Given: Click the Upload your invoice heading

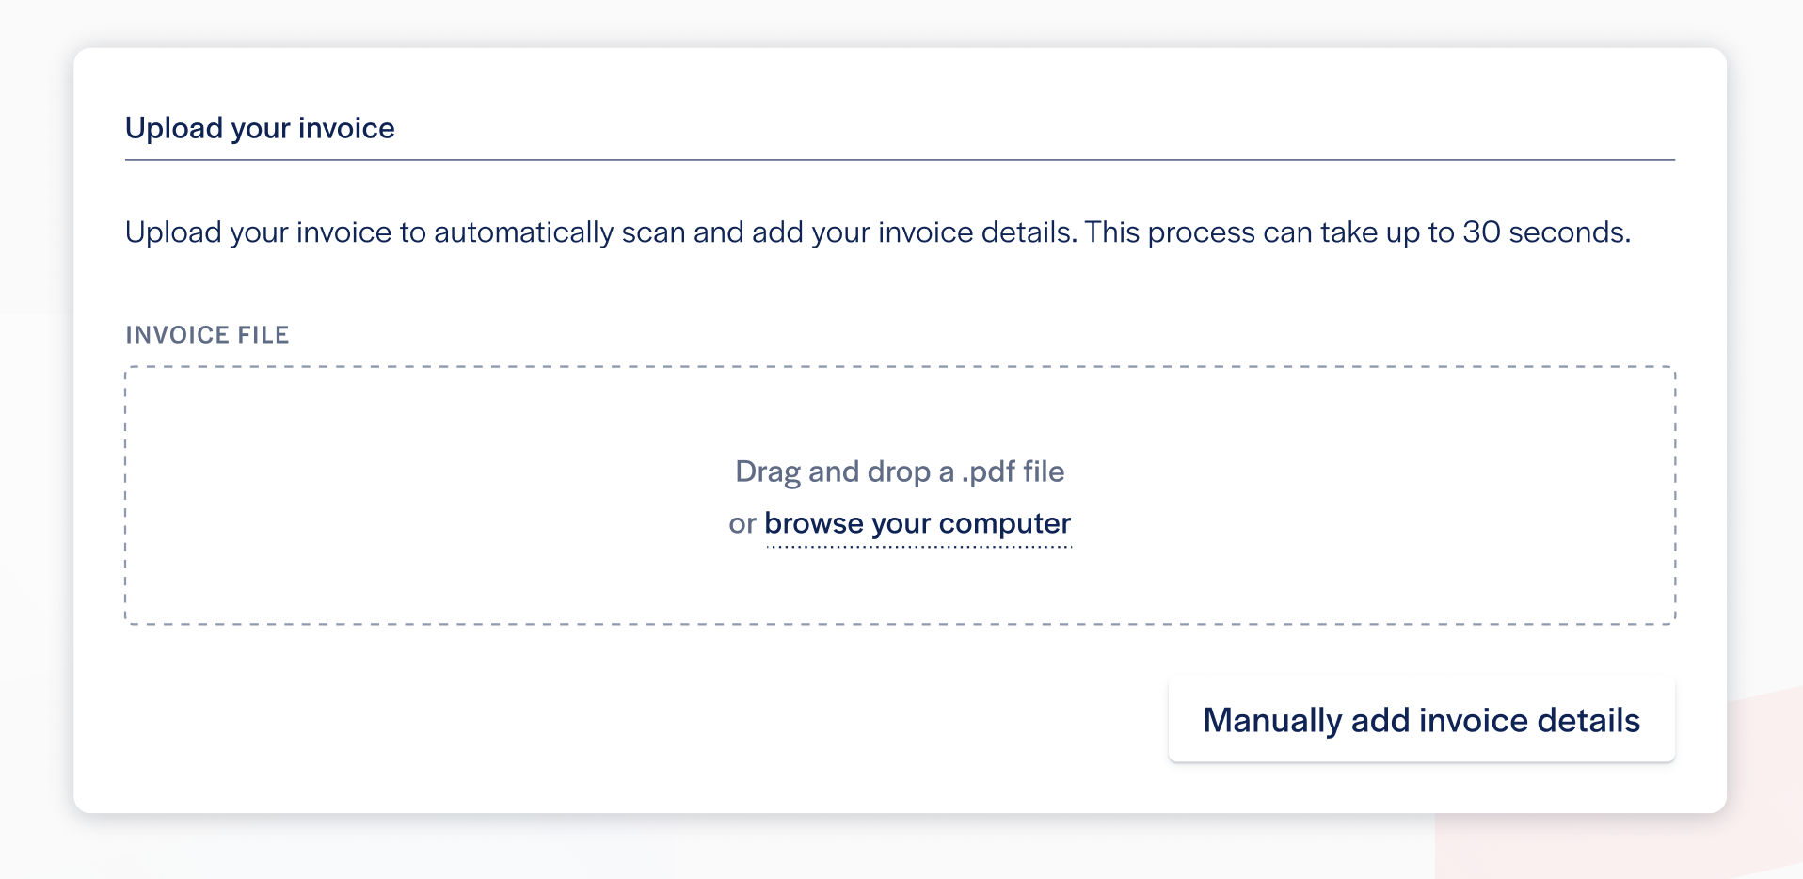Looking at the screenshot, I should click(x=261, y=128).
